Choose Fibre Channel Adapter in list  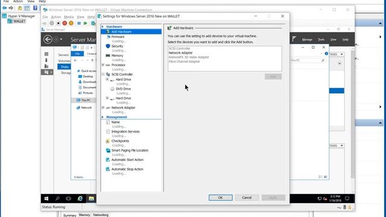coord(184,61)
